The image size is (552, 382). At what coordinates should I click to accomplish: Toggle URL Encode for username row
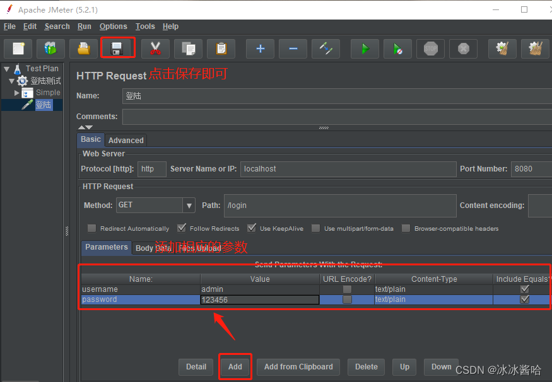tap(347, 289)
